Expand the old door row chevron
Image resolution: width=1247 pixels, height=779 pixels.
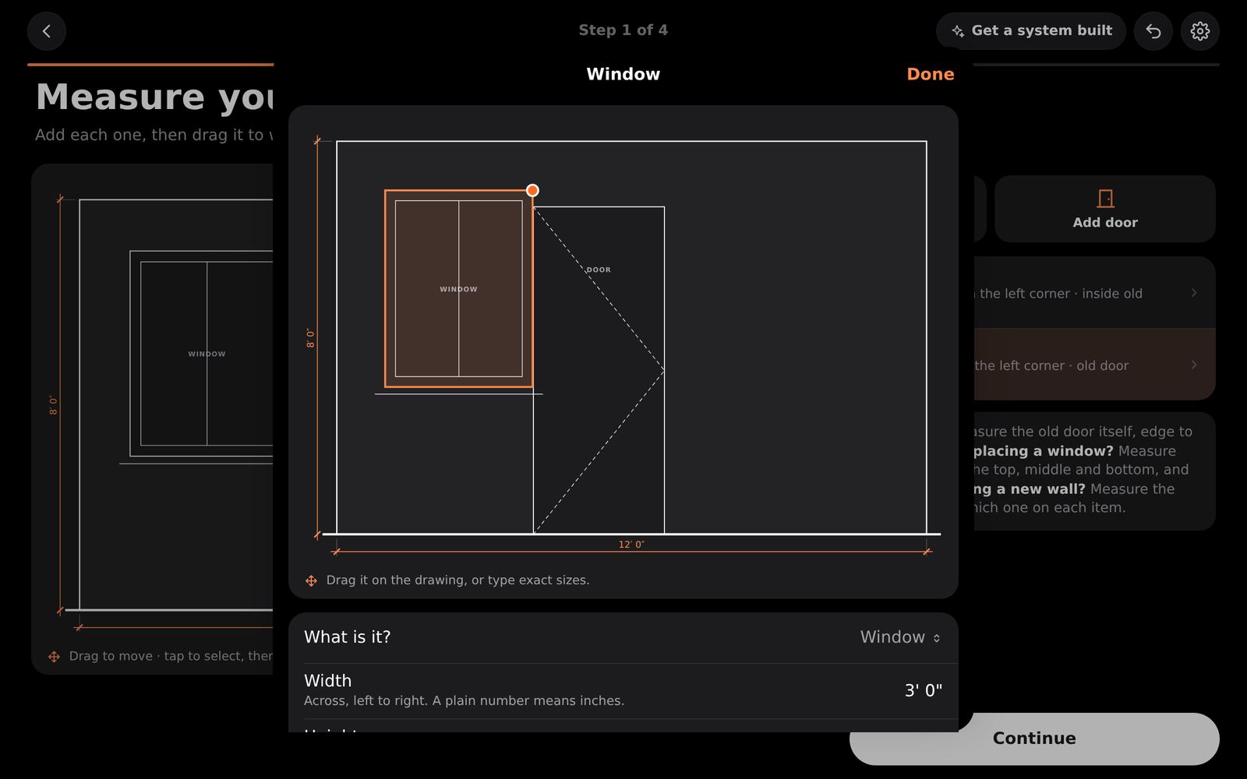click(1194, 365)
